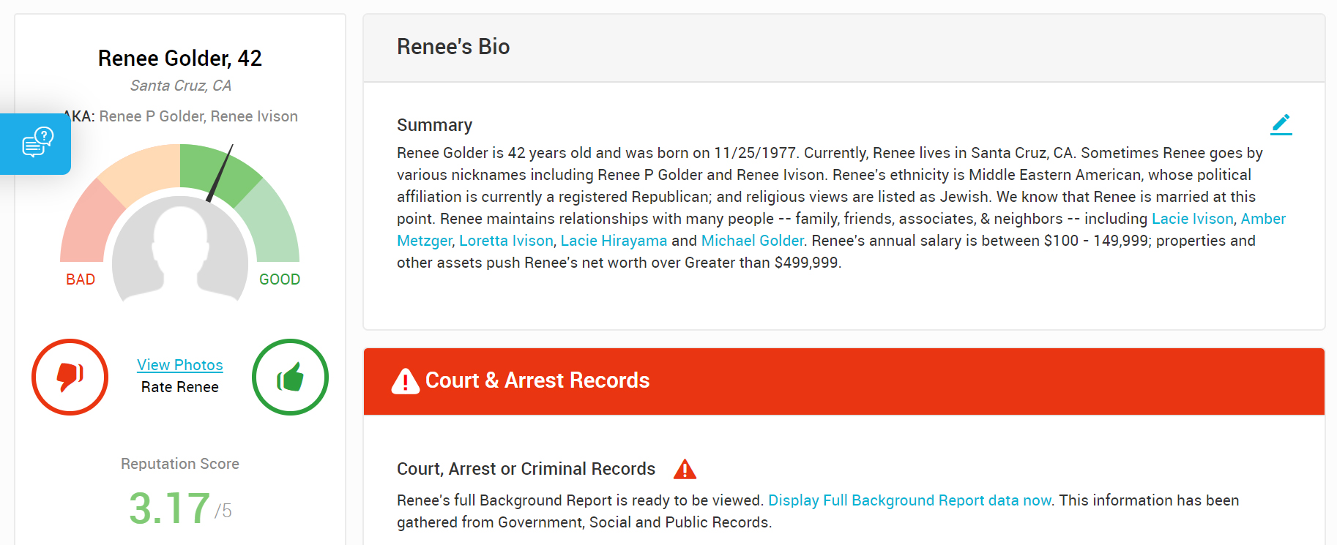Screen dimensions: 1337x545
Task: Click the pencil edit summary icon
Action: click(x=1281, y=124)
